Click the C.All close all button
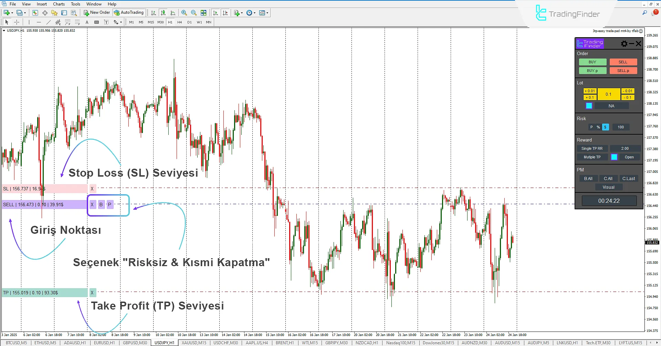Viewport: 661px width, 346px height. click(608, 179)
